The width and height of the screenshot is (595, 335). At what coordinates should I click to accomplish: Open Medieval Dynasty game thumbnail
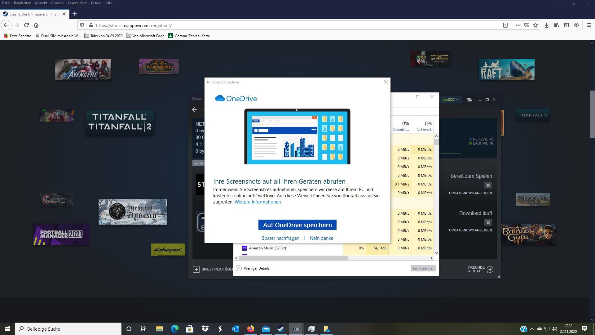(133, 212)
